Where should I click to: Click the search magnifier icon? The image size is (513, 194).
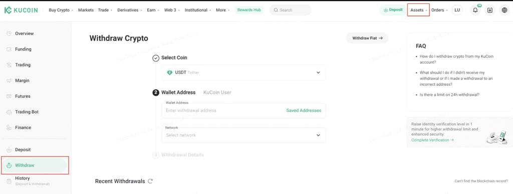[x=276, y=10]
